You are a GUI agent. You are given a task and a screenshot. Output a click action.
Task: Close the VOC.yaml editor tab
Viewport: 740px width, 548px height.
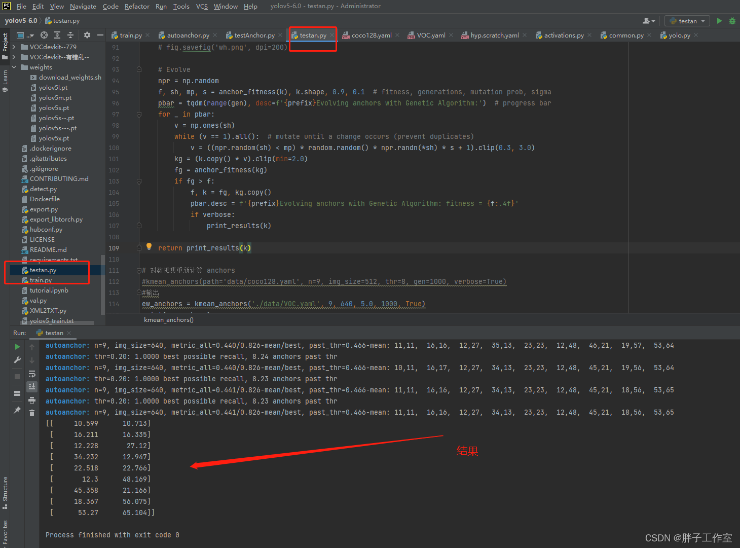[451, 35]
